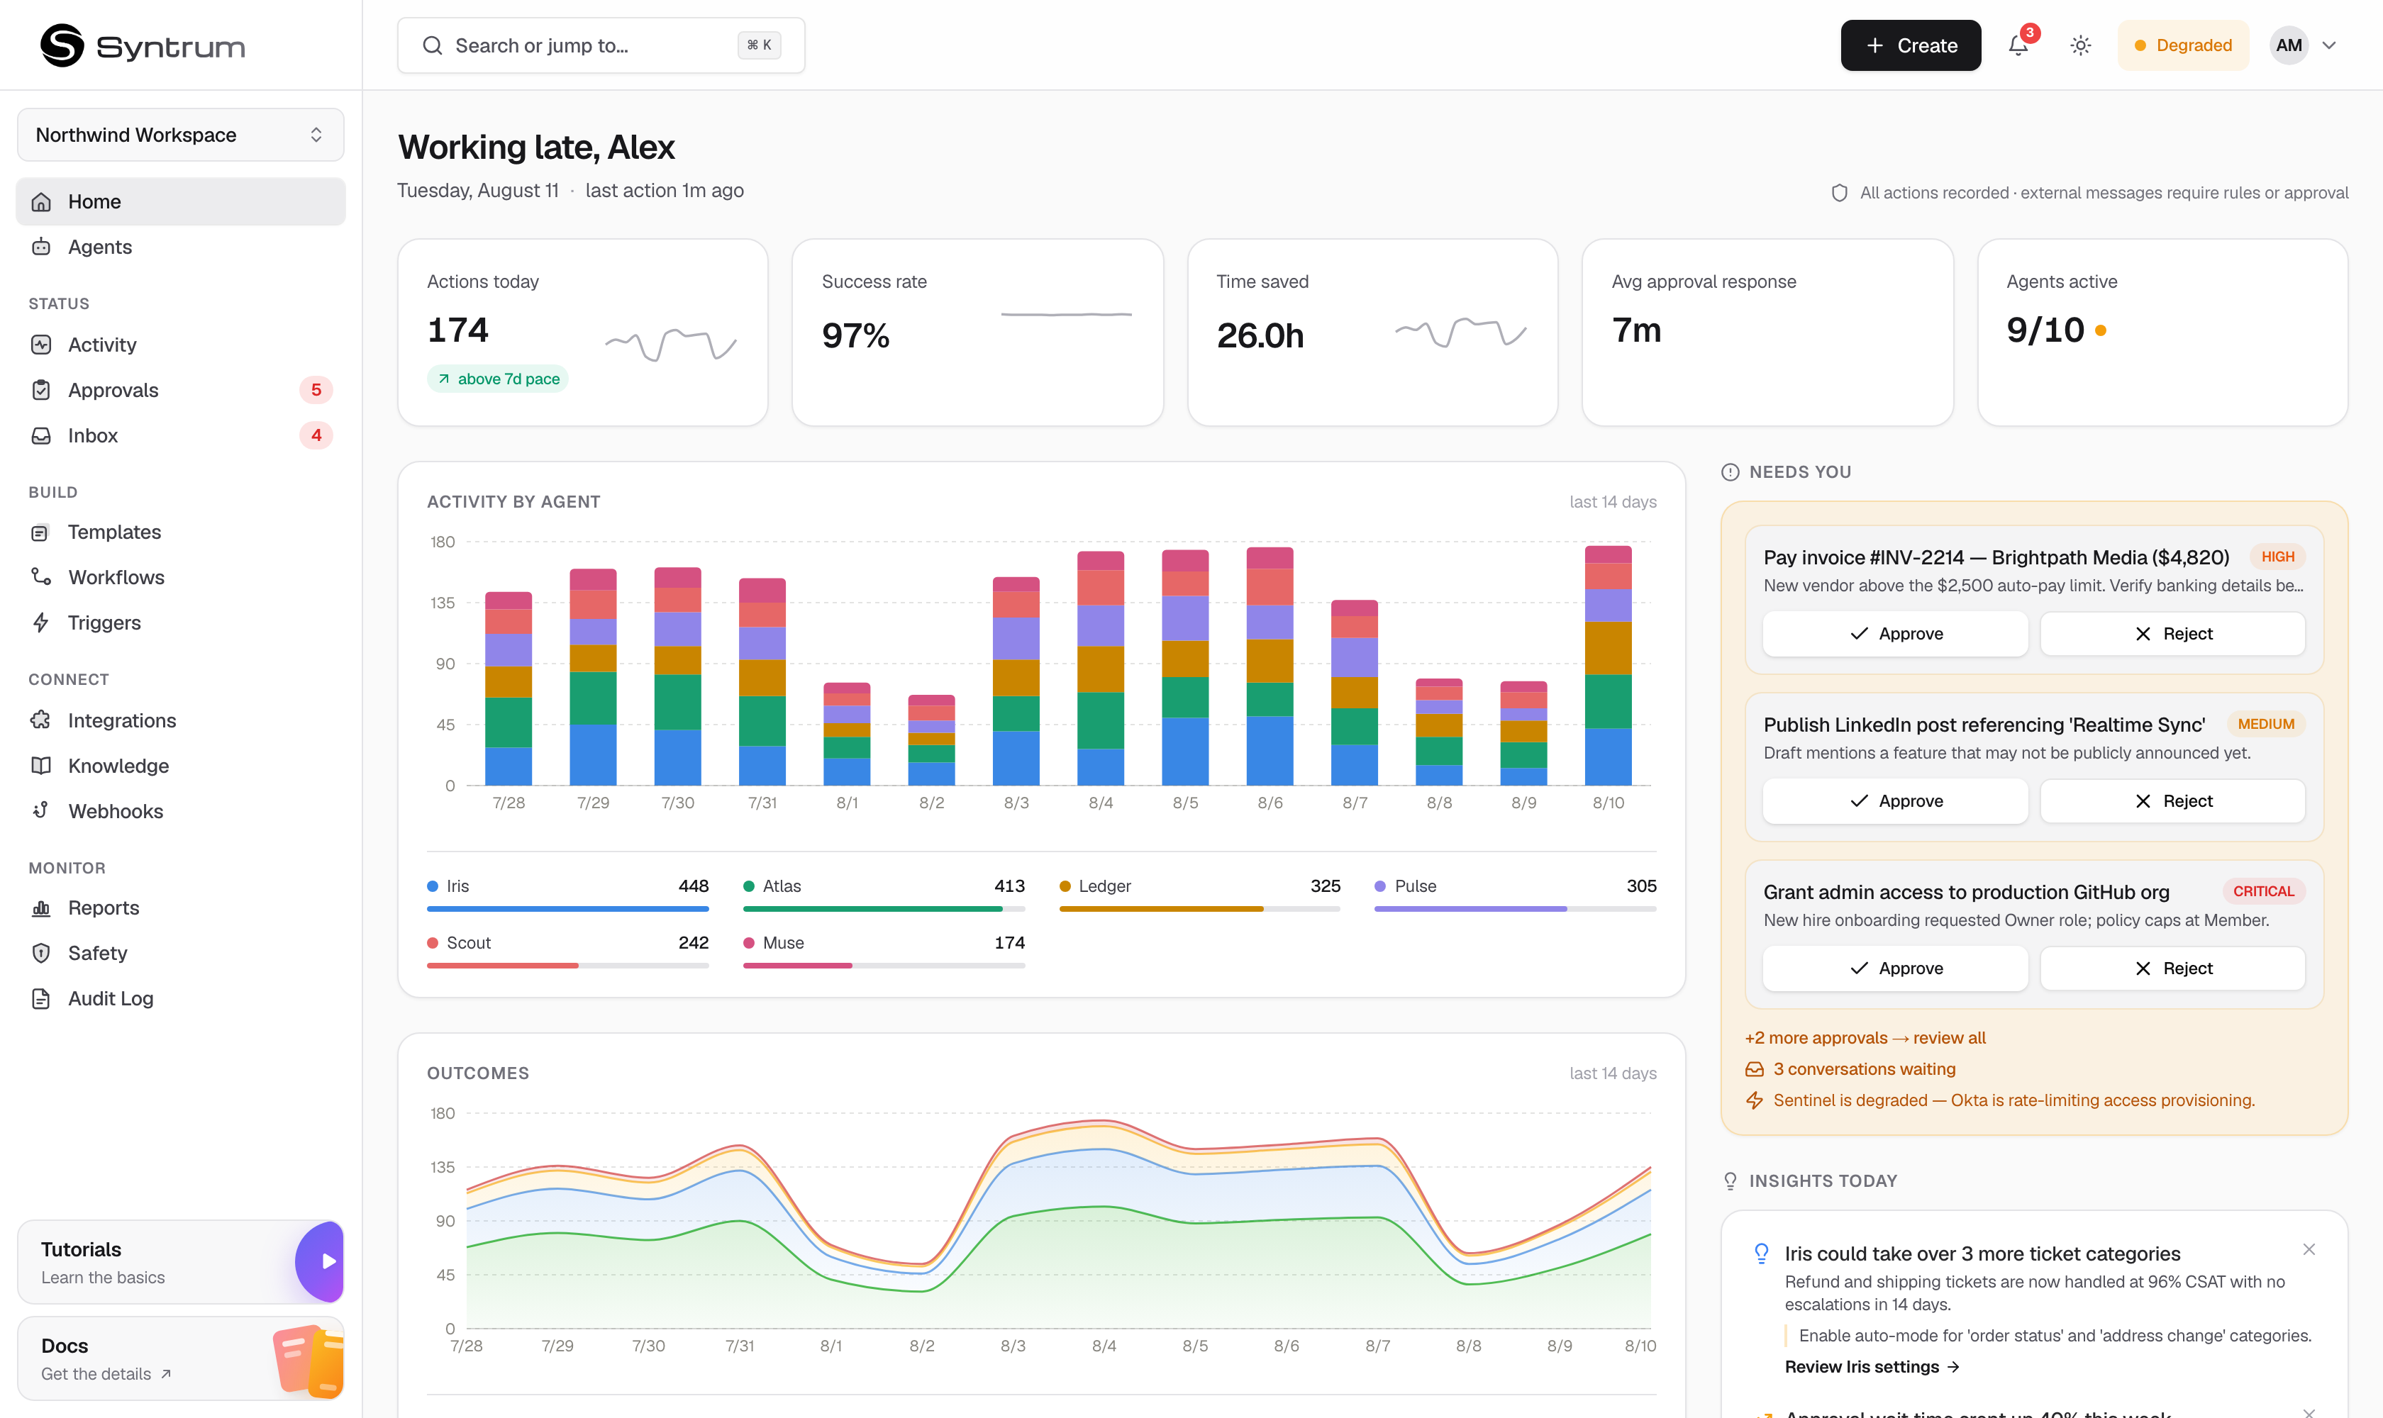Viewport: 2383px width, 1418px height.
Task: Open the Success rate 97% card
Action: 978,333
